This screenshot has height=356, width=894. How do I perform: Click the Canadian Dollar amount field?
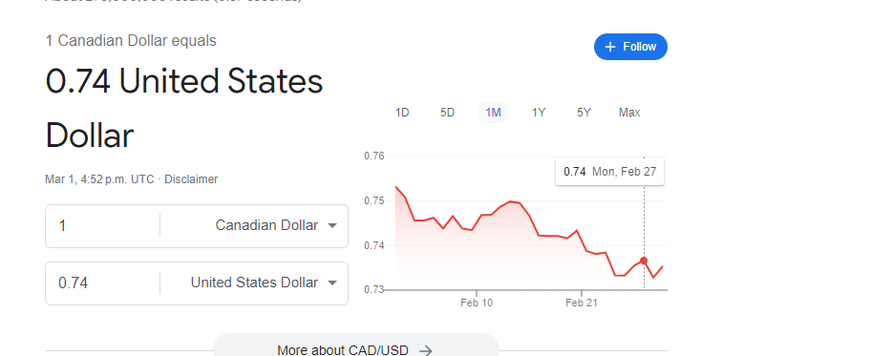tap(102, 225)
